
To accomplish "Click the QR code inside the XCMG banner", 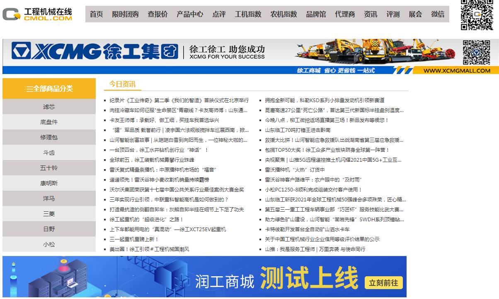I will (476, 53).
